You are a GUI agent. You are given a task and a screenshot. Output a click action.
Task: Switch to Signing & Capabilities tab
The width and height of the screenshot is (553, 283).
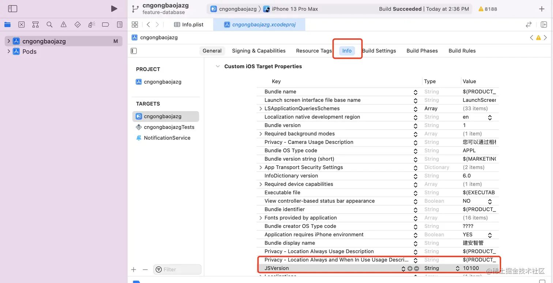click(259, 51)
